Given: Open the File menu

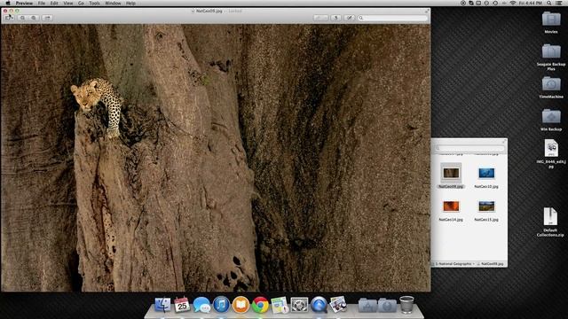Looking at the screenshot, I should point(42,3).
